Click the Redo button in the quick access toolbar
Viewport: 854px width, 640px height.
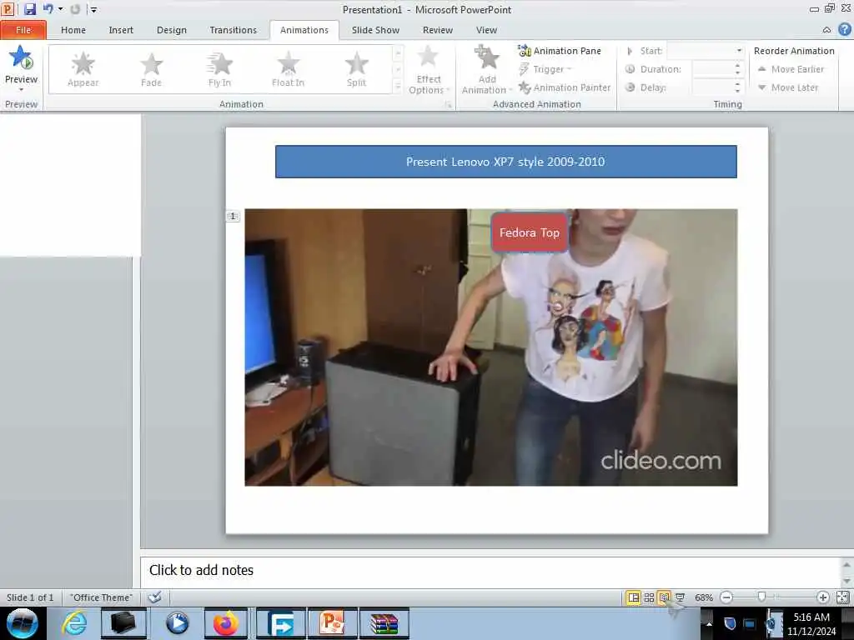click(x=75, y=9)
